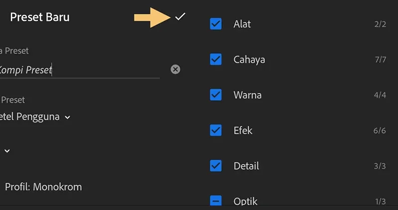Uncheck the Alat checkbox
Viewport: 398px width, 210px height.
[216, 24]
